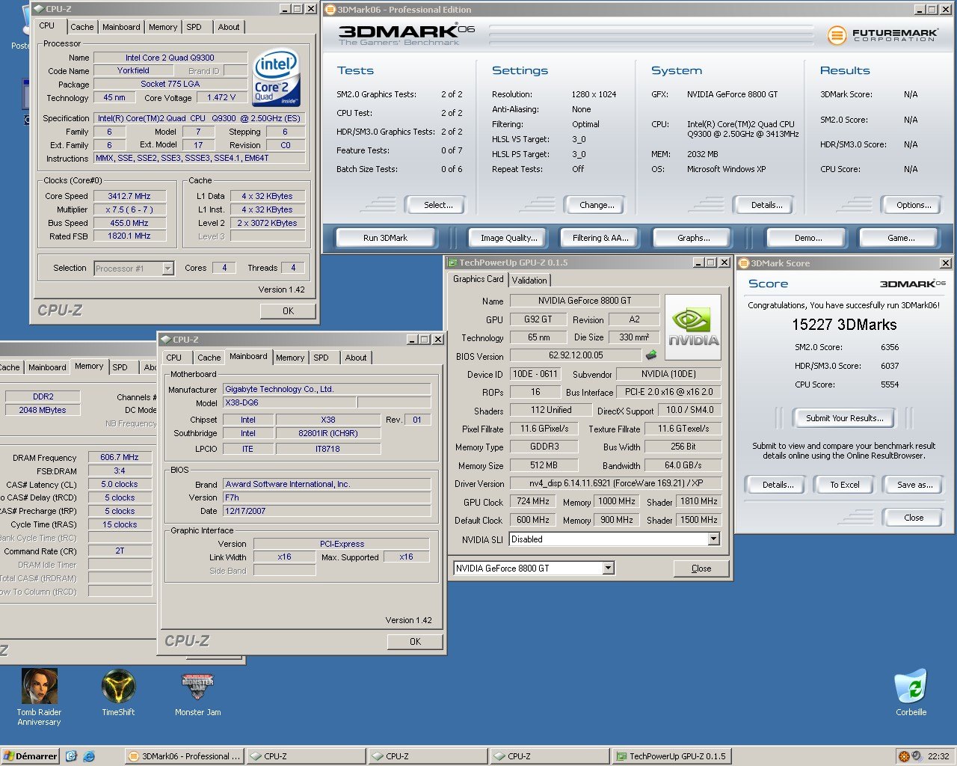The image size is (957, 766).
Task: Click the Intel Core 2 Quad logo
Action: pyautogui.click(x=276, y=78)
